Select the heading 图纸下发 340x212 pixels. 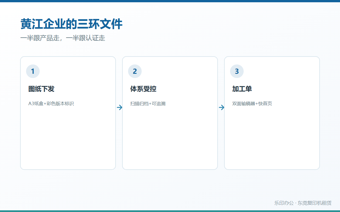point(41,89)
